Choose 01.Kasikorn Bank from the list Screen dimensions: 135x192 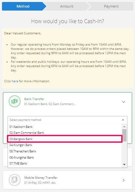pyautogui.click(x=65, y=127)
